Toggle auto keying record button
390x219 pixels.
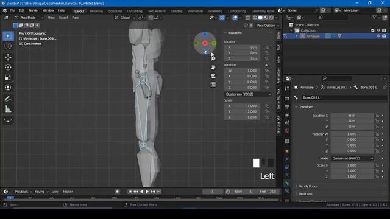[117, 192]
